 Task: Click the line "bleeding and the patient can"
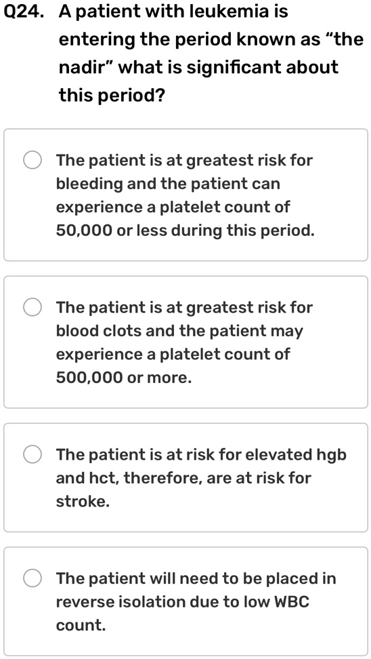point(168,184)
